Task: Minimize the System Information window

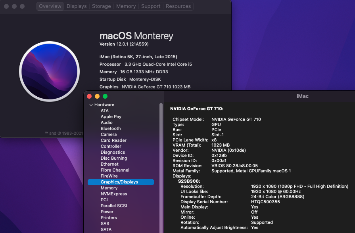Action: [97, 96]
